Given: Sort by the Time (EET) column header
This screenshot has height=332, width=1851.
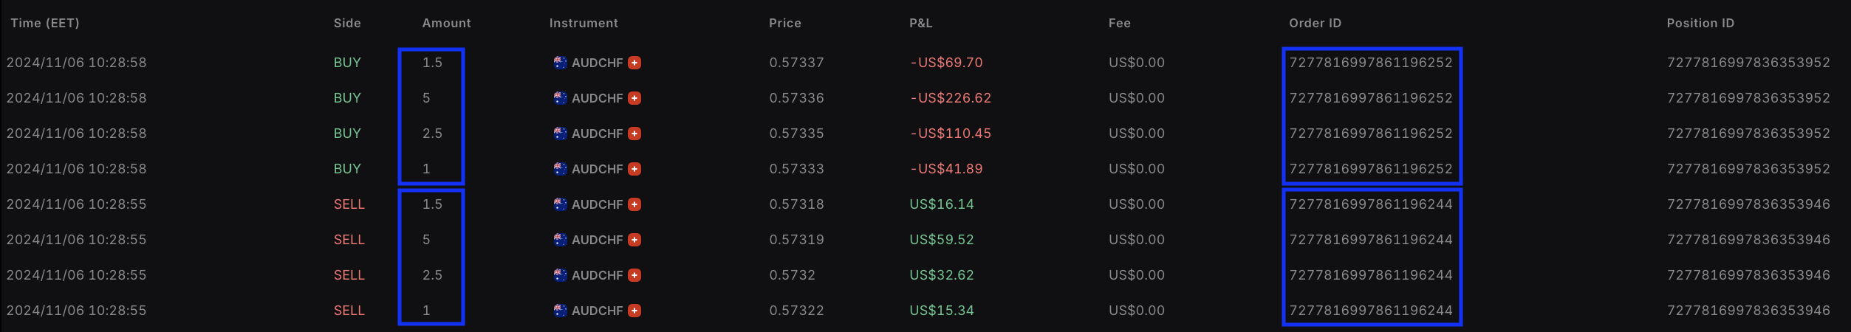Looking at the screenshot, I should pyautogui.click(x=45, y=23).
